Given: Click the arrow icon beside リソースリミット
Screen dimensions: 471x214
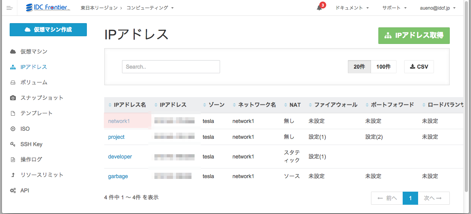Looking at the screenshot, I should point(13,175).
